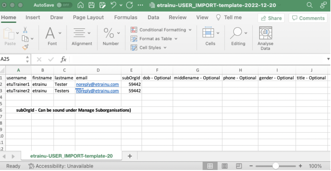Image resolution: width=331 pixels, height=171 pixels.
Task: Save the workbook with the floppy icon
Action: click(x=91, y=5)
